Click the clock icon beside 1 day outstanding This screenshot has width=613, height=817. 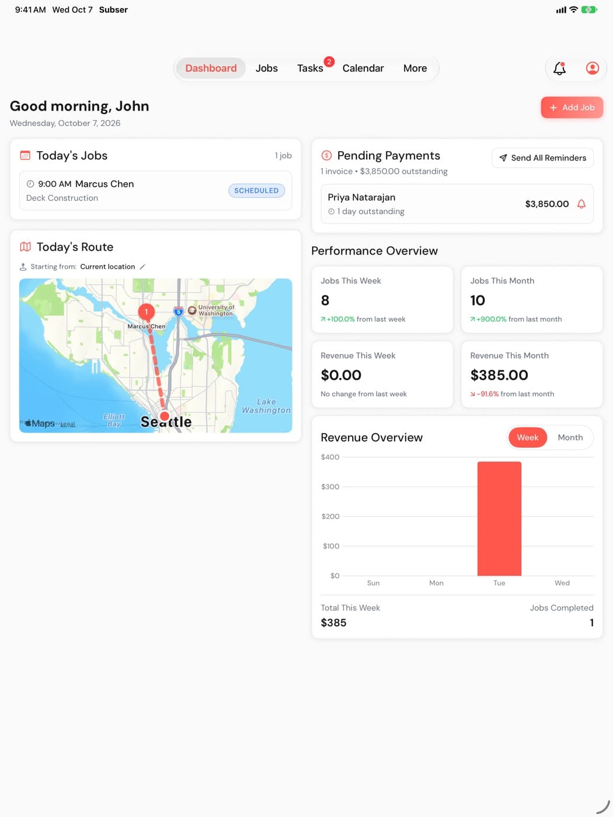[331, 211]
